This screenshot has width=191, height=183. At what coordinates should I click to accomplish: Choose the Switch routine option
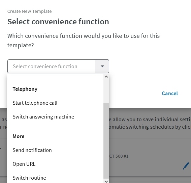(x=55, y=178)
